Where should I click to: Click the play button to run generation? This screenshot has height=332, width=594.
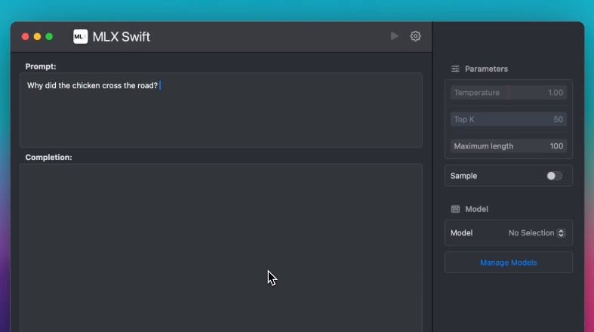click(x=394, y=36)
